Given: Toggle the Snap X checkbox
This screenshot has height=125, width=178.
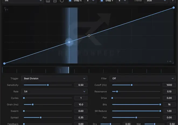Looking at the screenshot, I should pyautogui.click(x=70, y=1).
